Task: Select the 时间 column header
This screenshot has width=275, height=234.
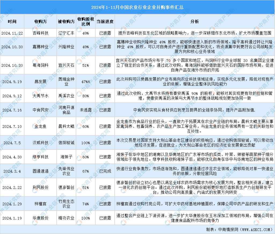Action: [12, 21]
